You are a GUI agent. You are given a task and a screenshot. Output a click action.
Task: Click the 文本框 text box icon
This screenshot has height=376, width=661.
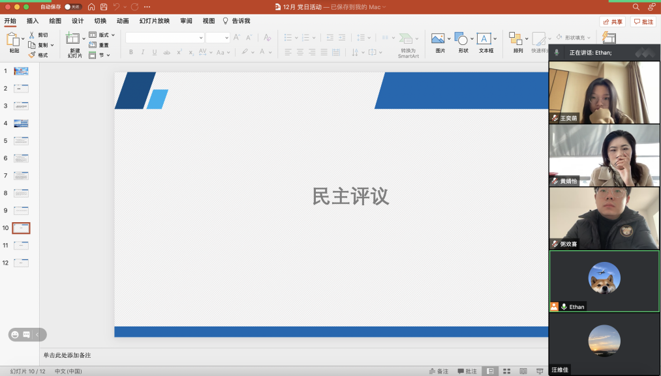tap(484, 39)
